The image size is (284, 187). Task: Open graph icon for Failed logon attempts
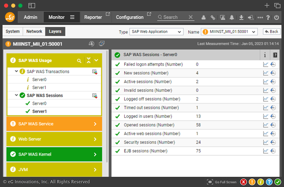coord(266,64)
